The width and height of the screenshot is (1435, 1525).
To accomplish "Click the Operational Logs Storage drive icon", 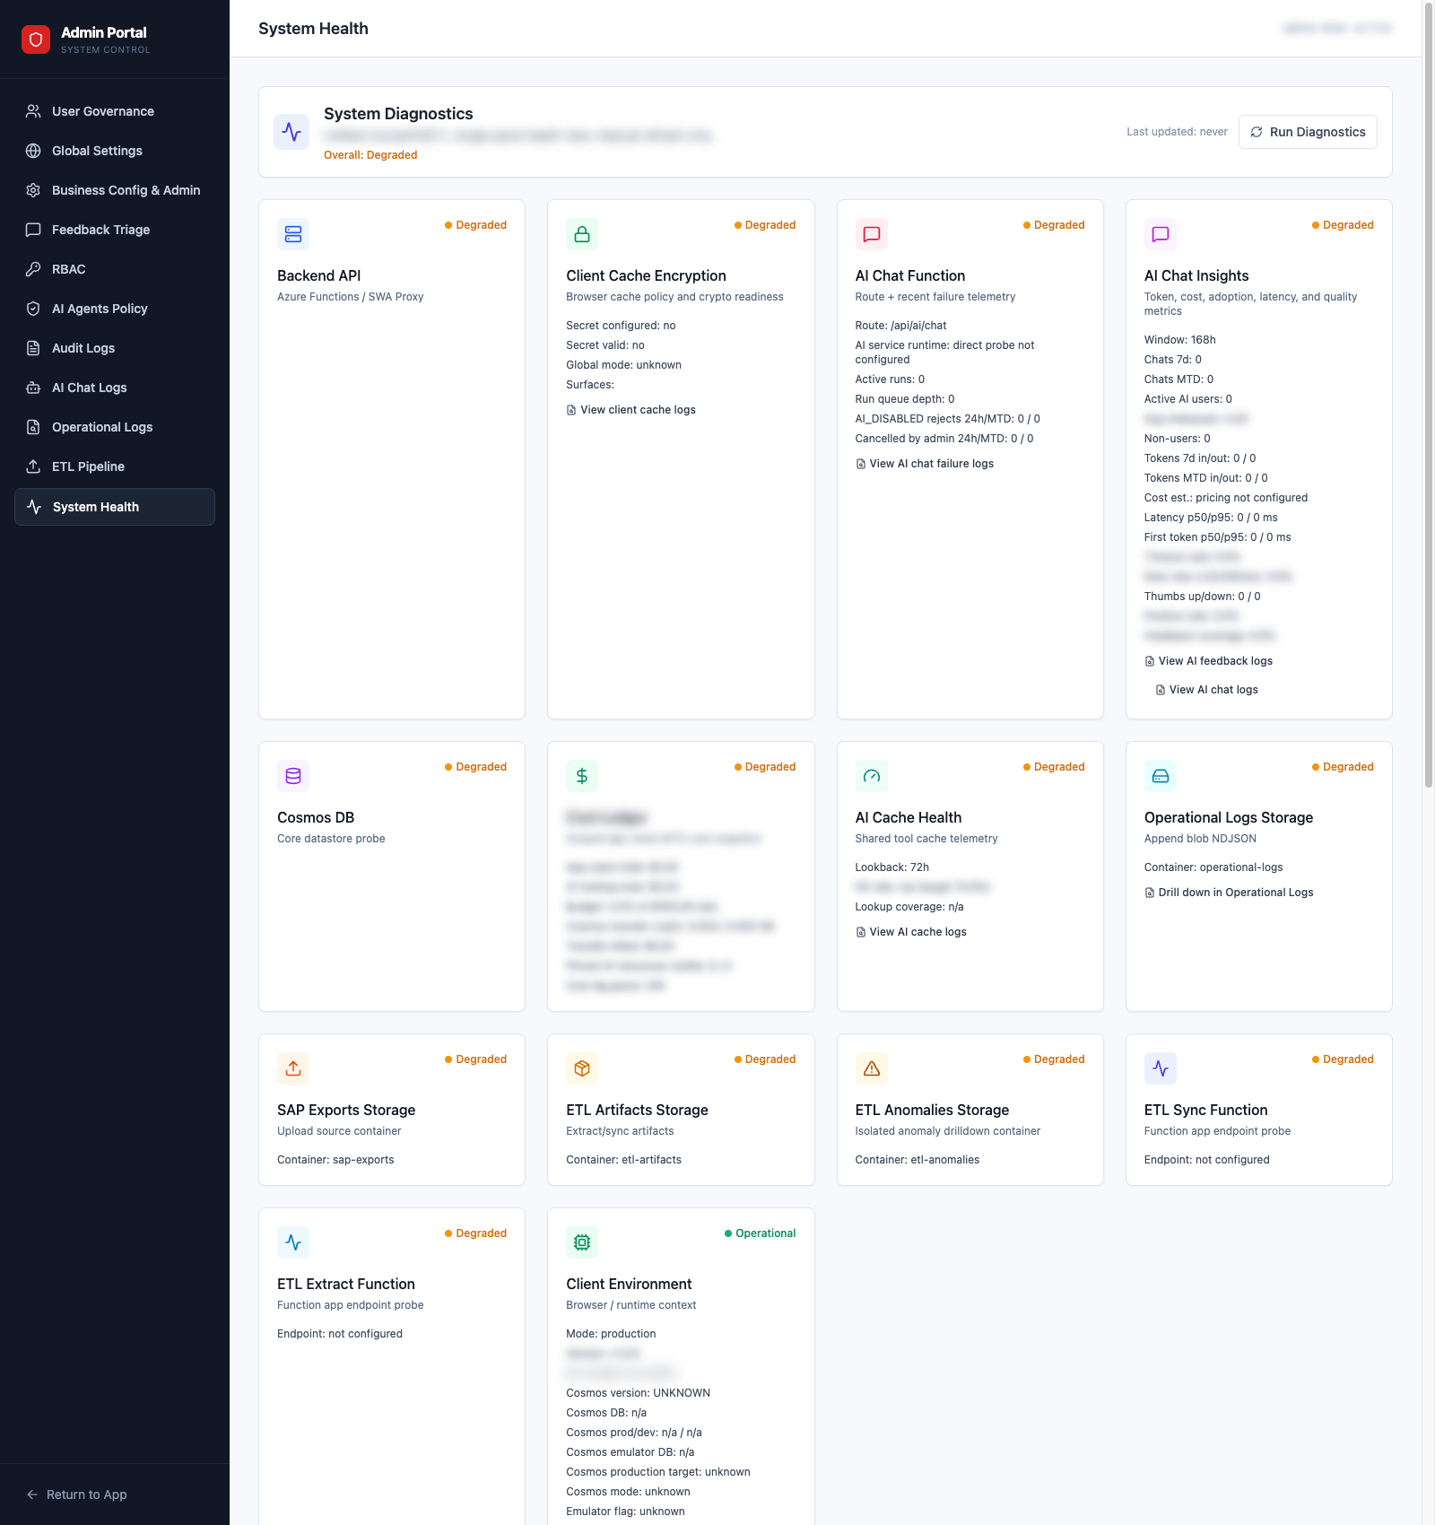I will (x=1161, y=776).
